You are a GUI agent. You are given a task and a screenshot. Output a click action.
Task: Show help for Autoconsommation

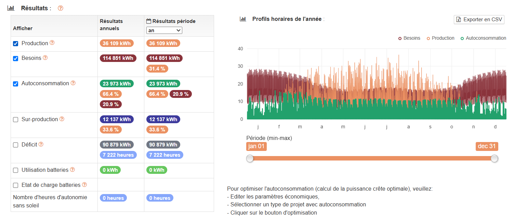[73, 83]
